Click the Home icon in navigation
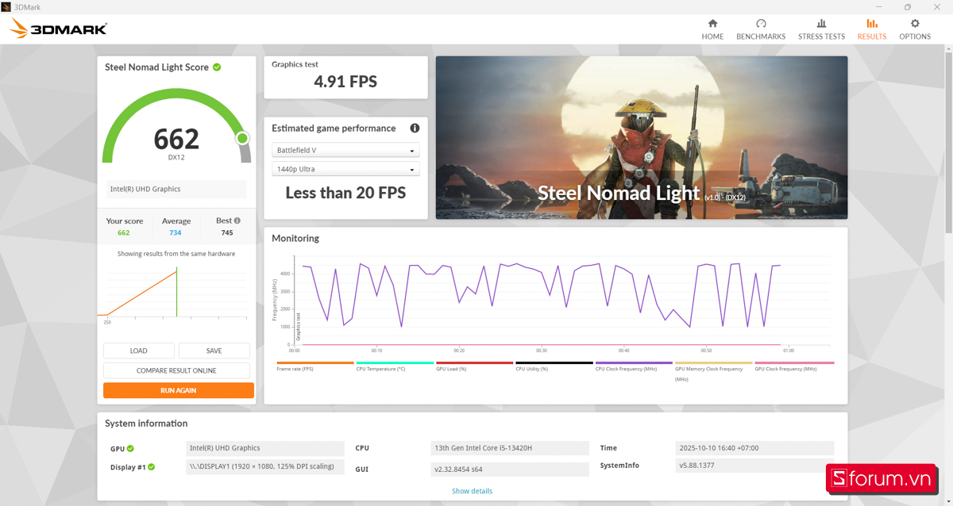Image resolution: width=953 pixels, height=506 pixels. click(x=712, y=24)
